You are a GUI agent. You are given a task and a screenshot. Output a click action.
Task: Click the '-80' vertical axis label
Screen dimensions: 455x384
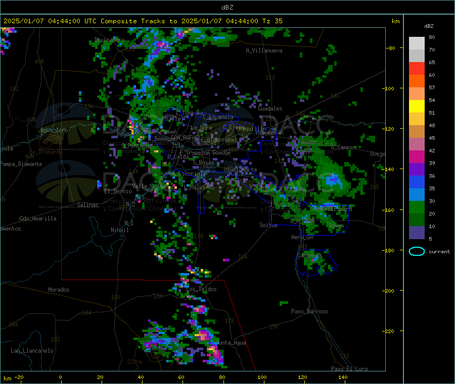point(391,48)
